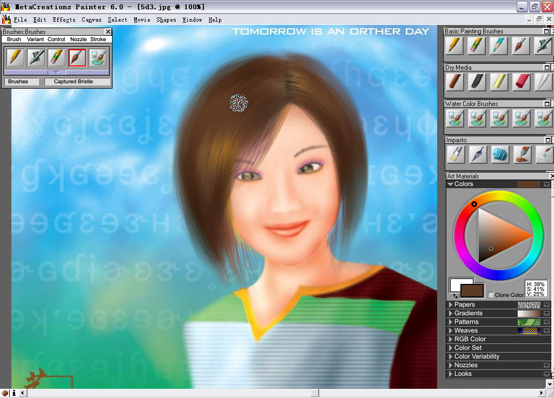The width and height of the screenshot is (554, 398).
Task: Expand the Papers section
Action: click(451, 304)
